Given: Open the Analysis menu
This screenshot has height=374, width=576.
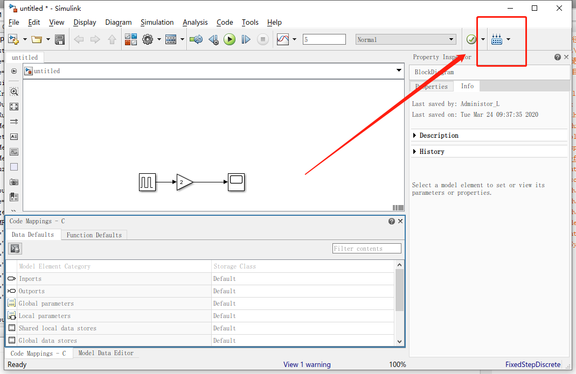Looking at the screenshot, I should coord(195,23).
